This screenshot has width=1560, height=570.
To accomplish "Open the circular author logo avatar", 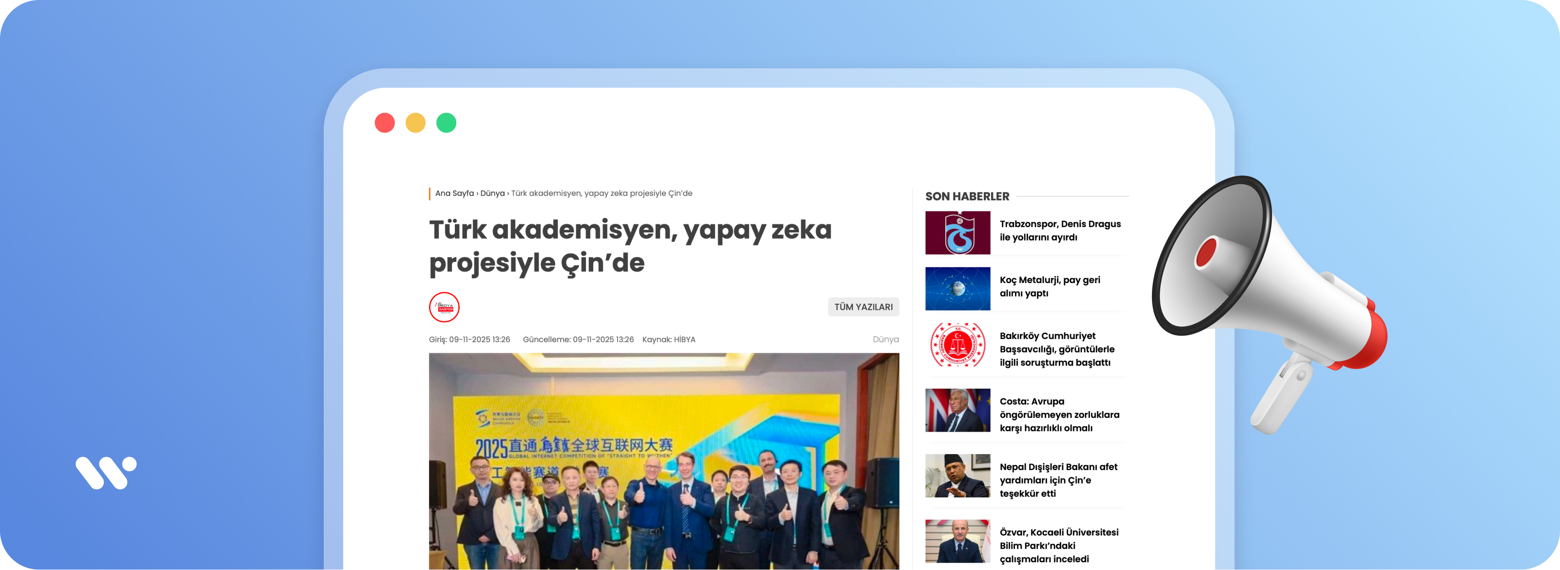I will coord(444,307).
